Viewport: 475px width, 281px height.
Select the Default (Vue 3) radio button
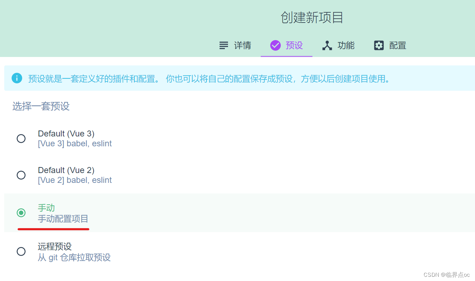[x=21, y=139]
